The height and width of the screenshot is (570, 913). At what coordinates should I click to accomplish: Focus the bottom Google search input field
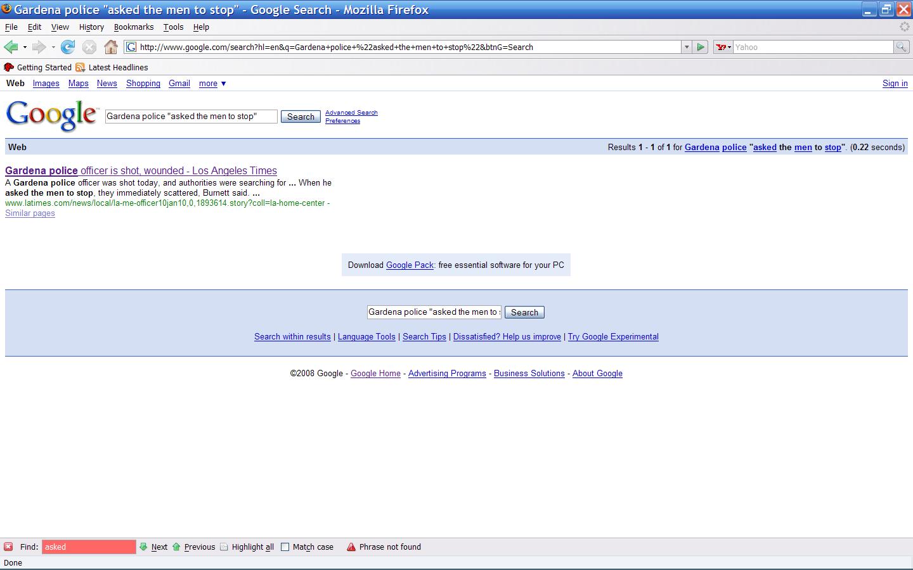pyautogui.click(x=434, y=312)
